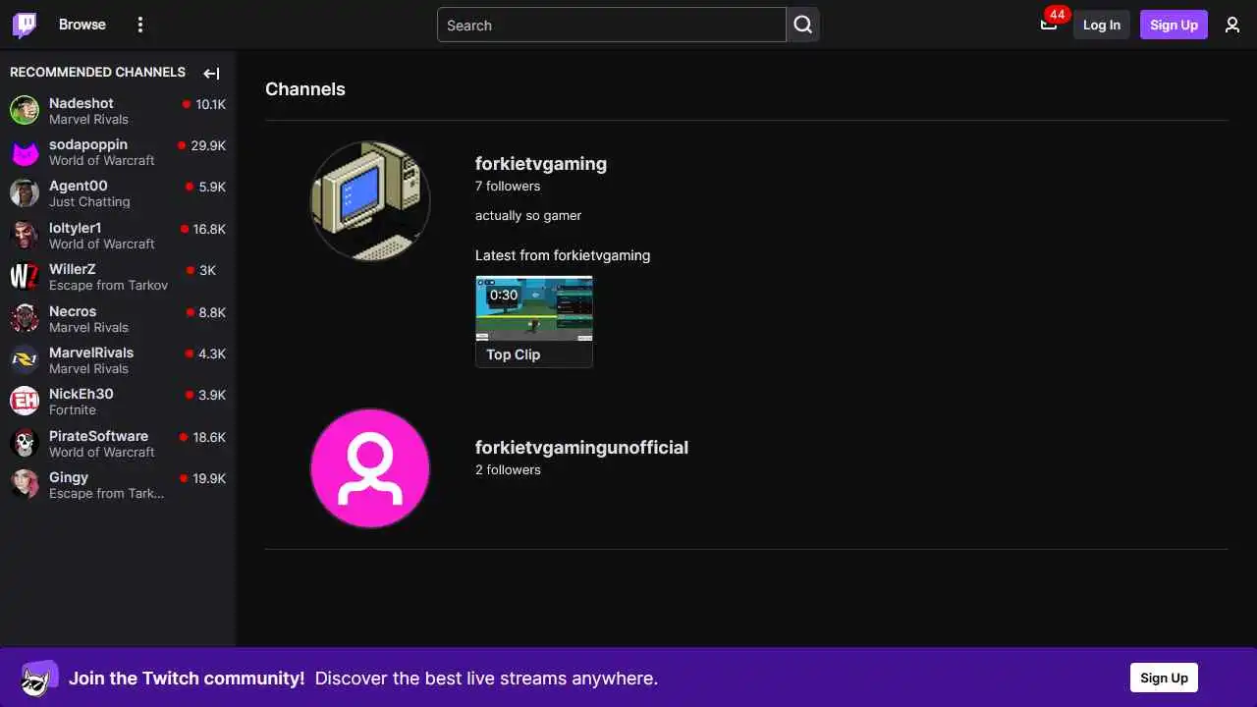This screenshot has height=707, width=1257.
Task: Focus the Search input field
Action: coord(612,25)
